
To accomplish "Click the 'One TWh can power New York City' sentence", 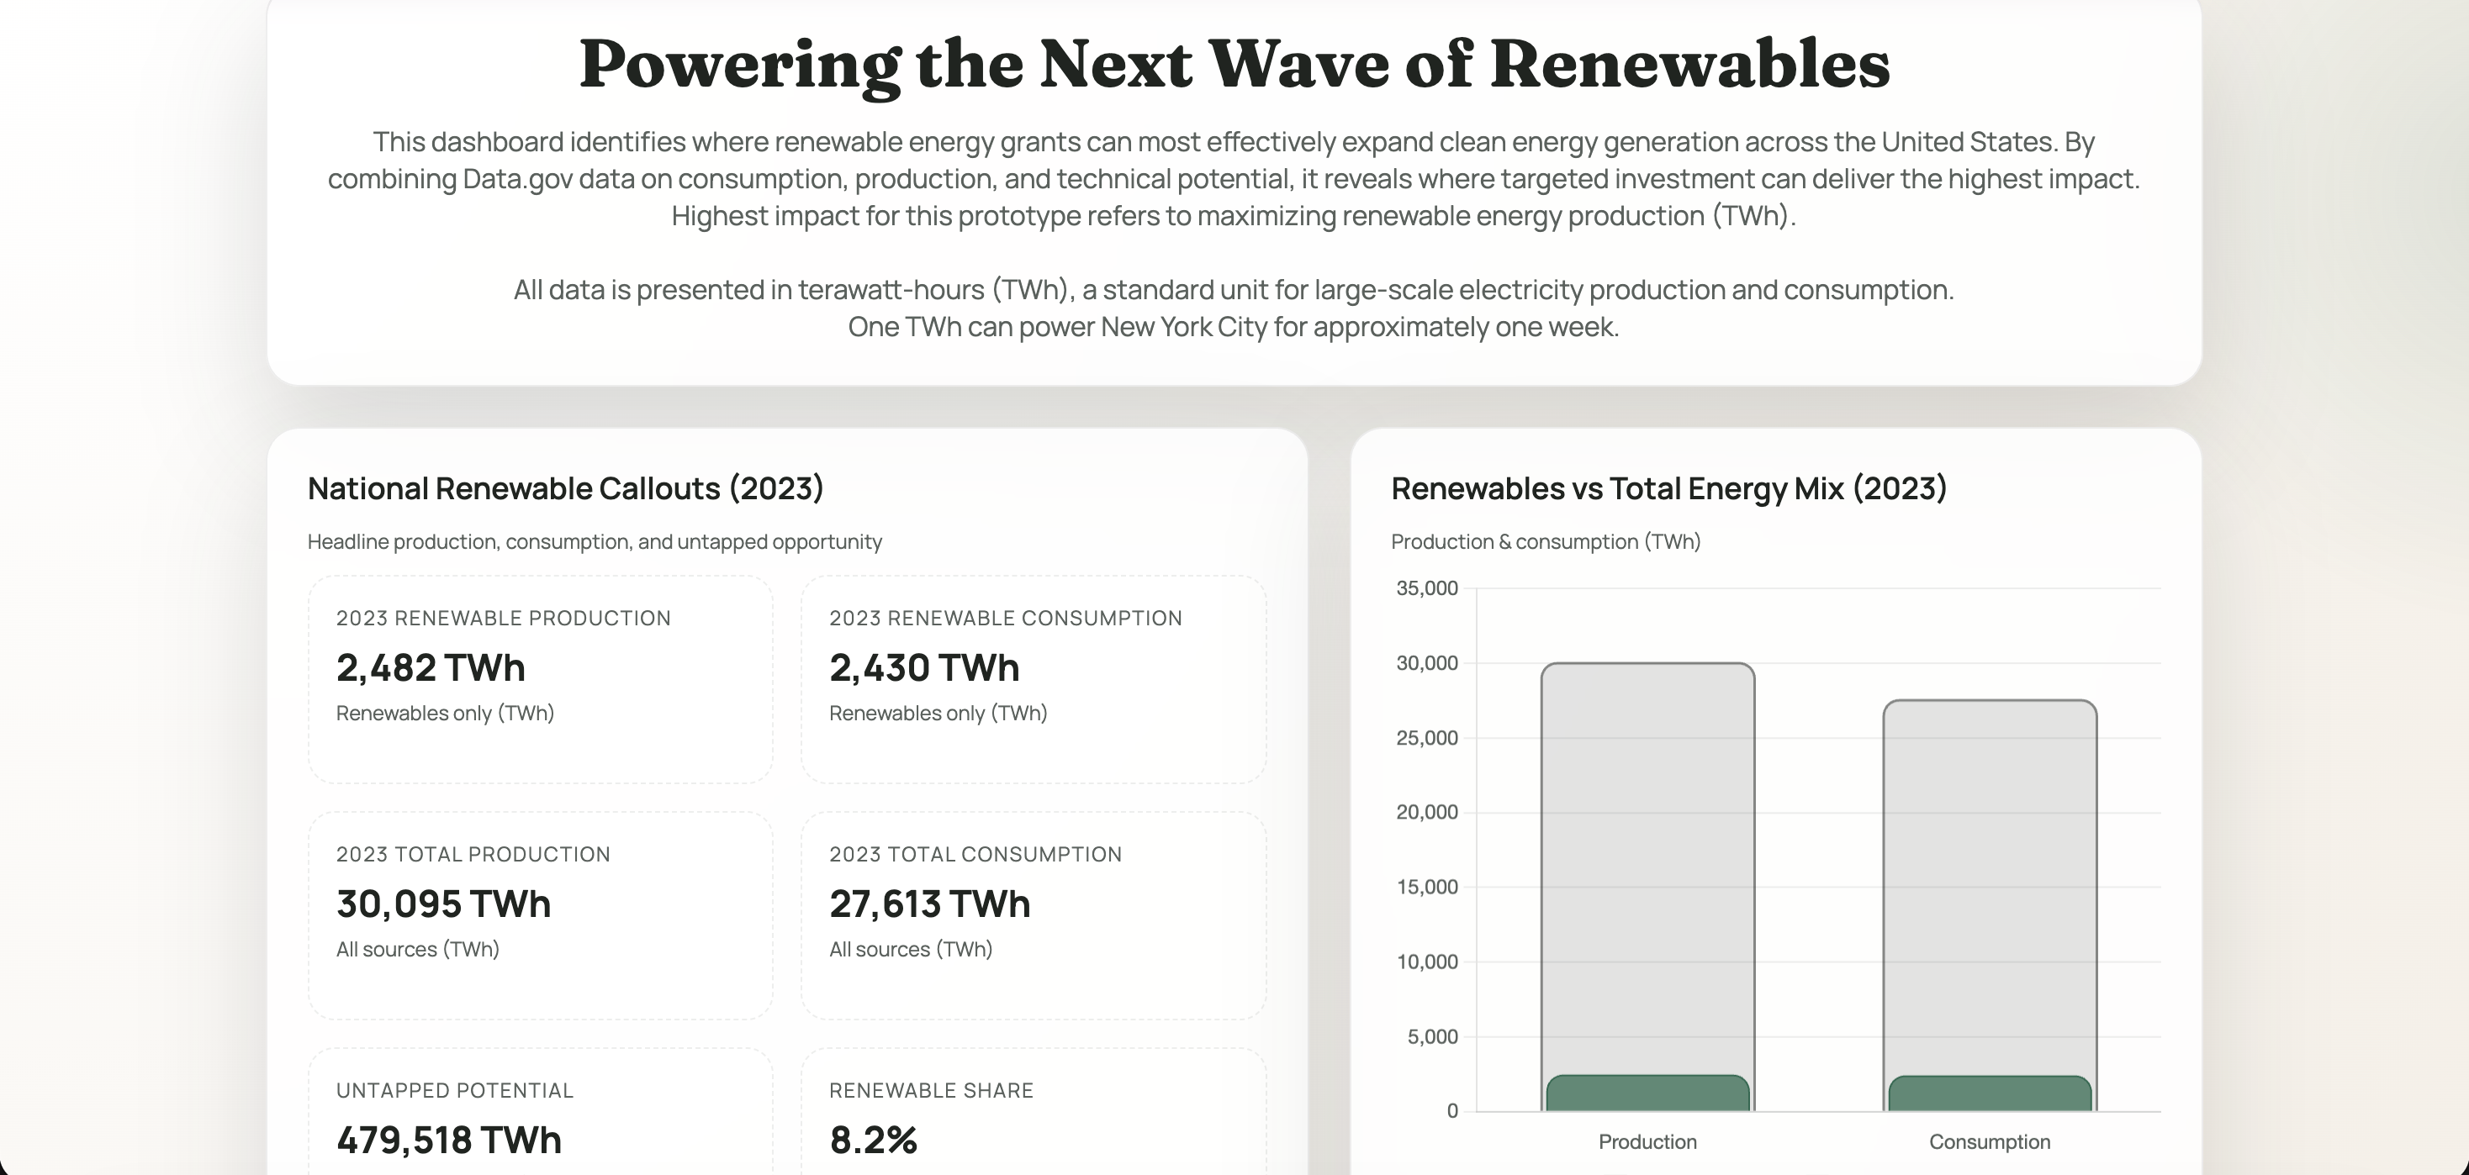I will pyautogui.click(x=1234, y=327).
